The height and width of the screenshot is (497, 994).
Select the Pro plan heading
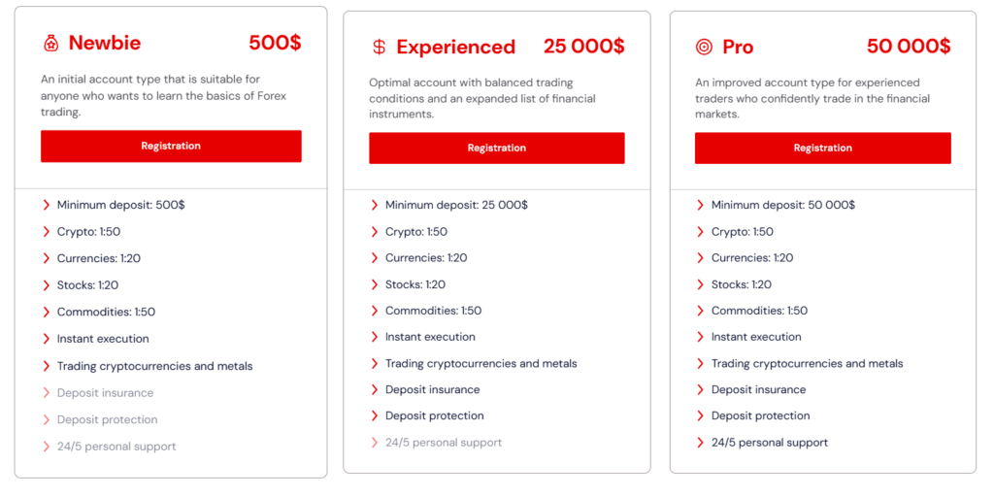click(738, 48)
